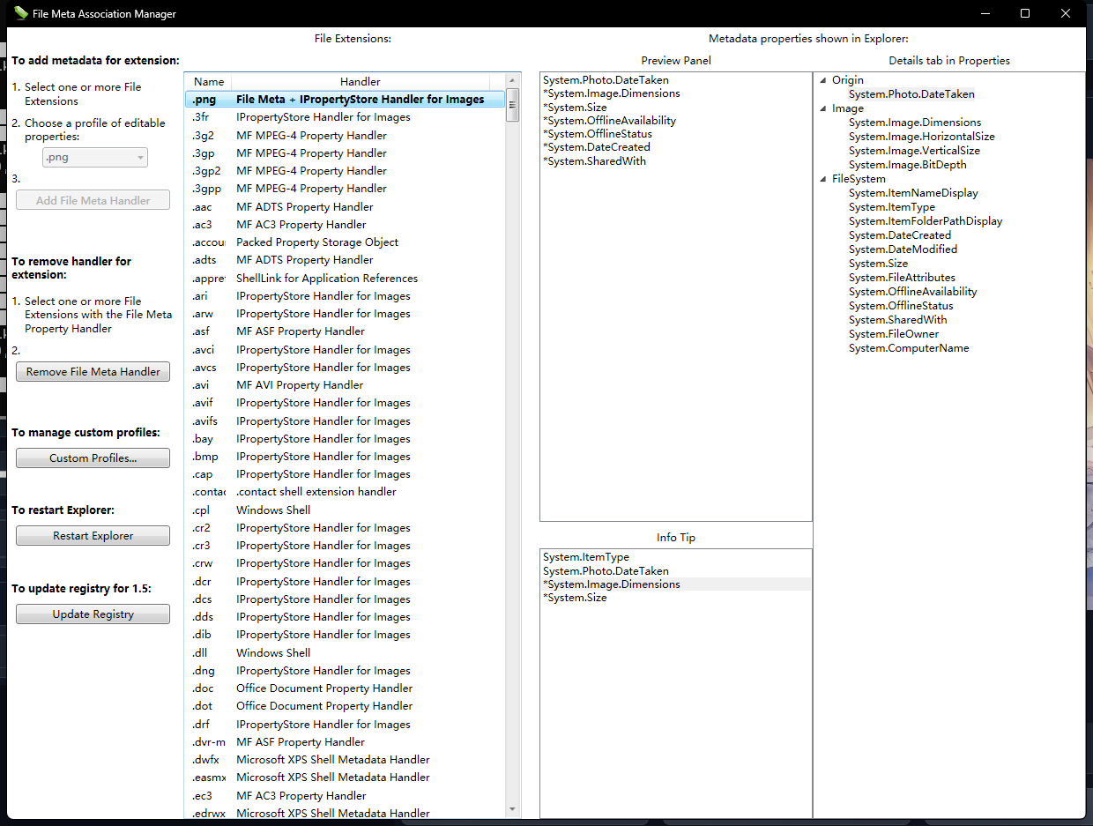Select the .ac3 extension row
This screenshot has height=826, width=1093.
[x=346, y=225]
